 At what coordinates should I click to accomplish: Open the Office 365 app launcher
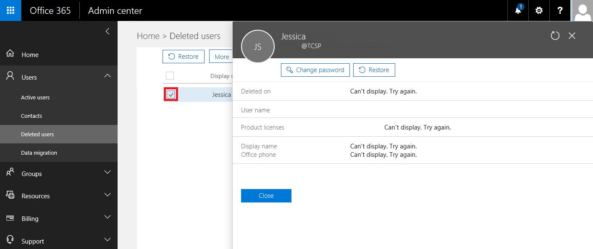[10, 10]
